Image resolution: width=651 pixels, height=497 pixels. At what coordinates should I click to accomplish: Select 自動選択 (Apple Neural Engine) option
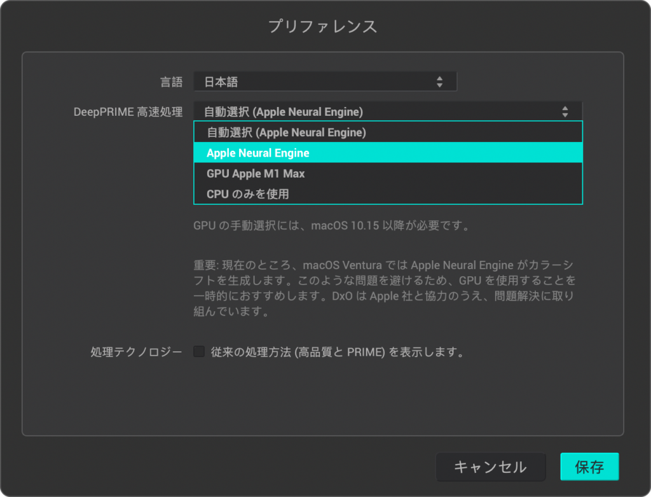388,132
